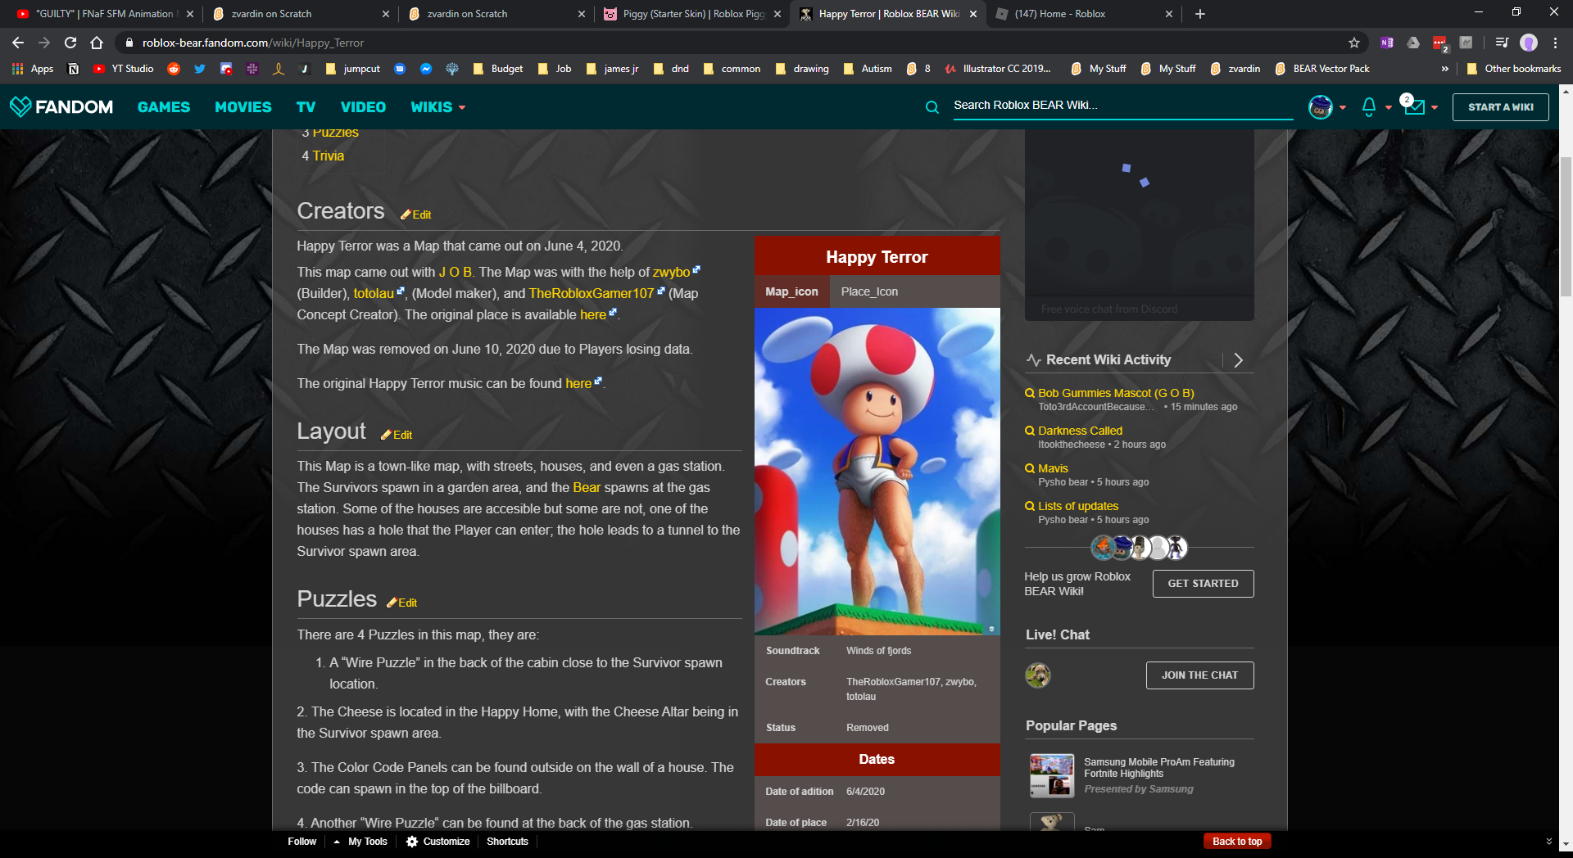Open the Messenger bookmark icon
This screenshot has height=858, width=1573.
coord(426,69)
